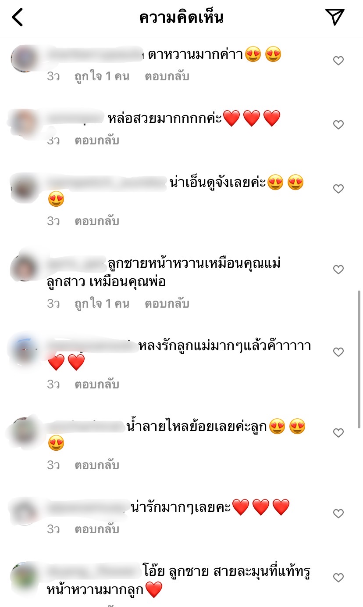This screenshot has height=607, width=363.
Task: Reply to the comment น่าเอ็นดูจังเลยค่ะ
Action: pos(97,221)
